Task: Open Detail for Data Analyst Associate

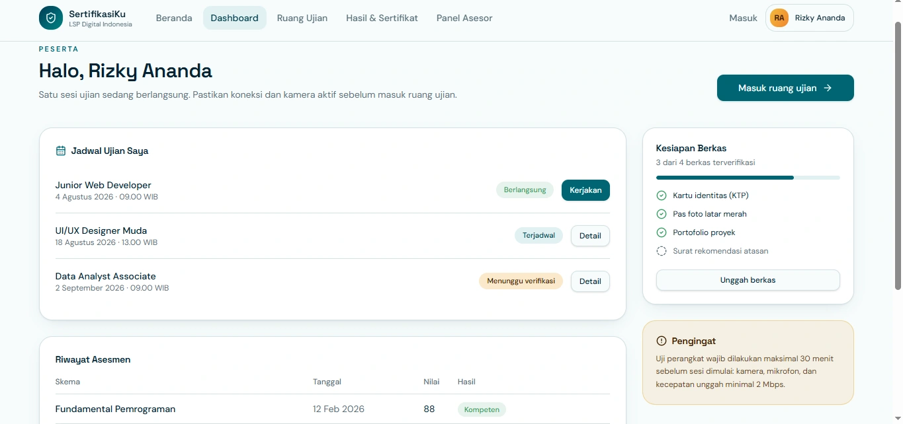Action: click(x=590, y=281)
